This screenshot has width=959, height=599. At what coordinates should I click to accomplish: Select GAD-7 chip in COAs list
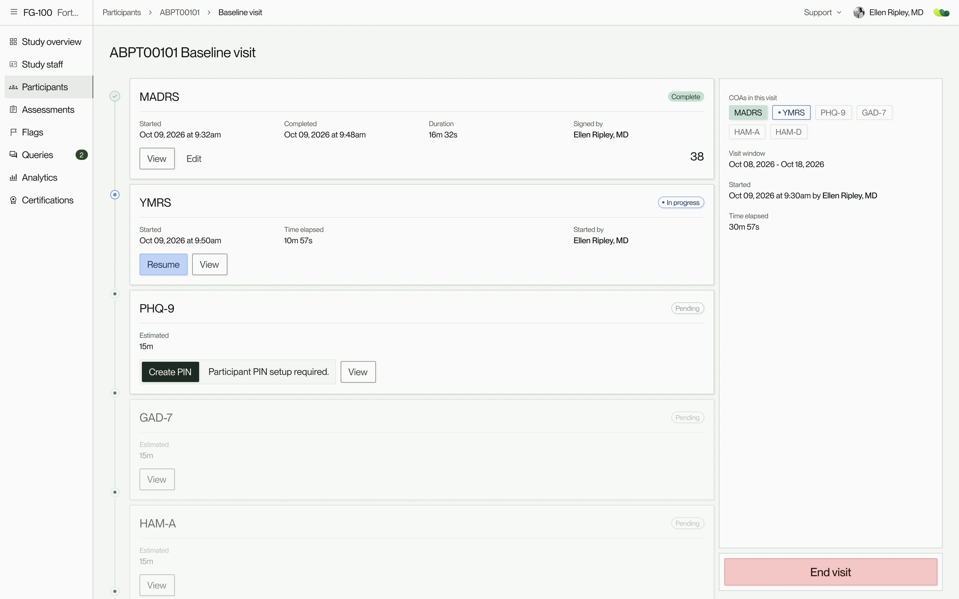point(874,112)
